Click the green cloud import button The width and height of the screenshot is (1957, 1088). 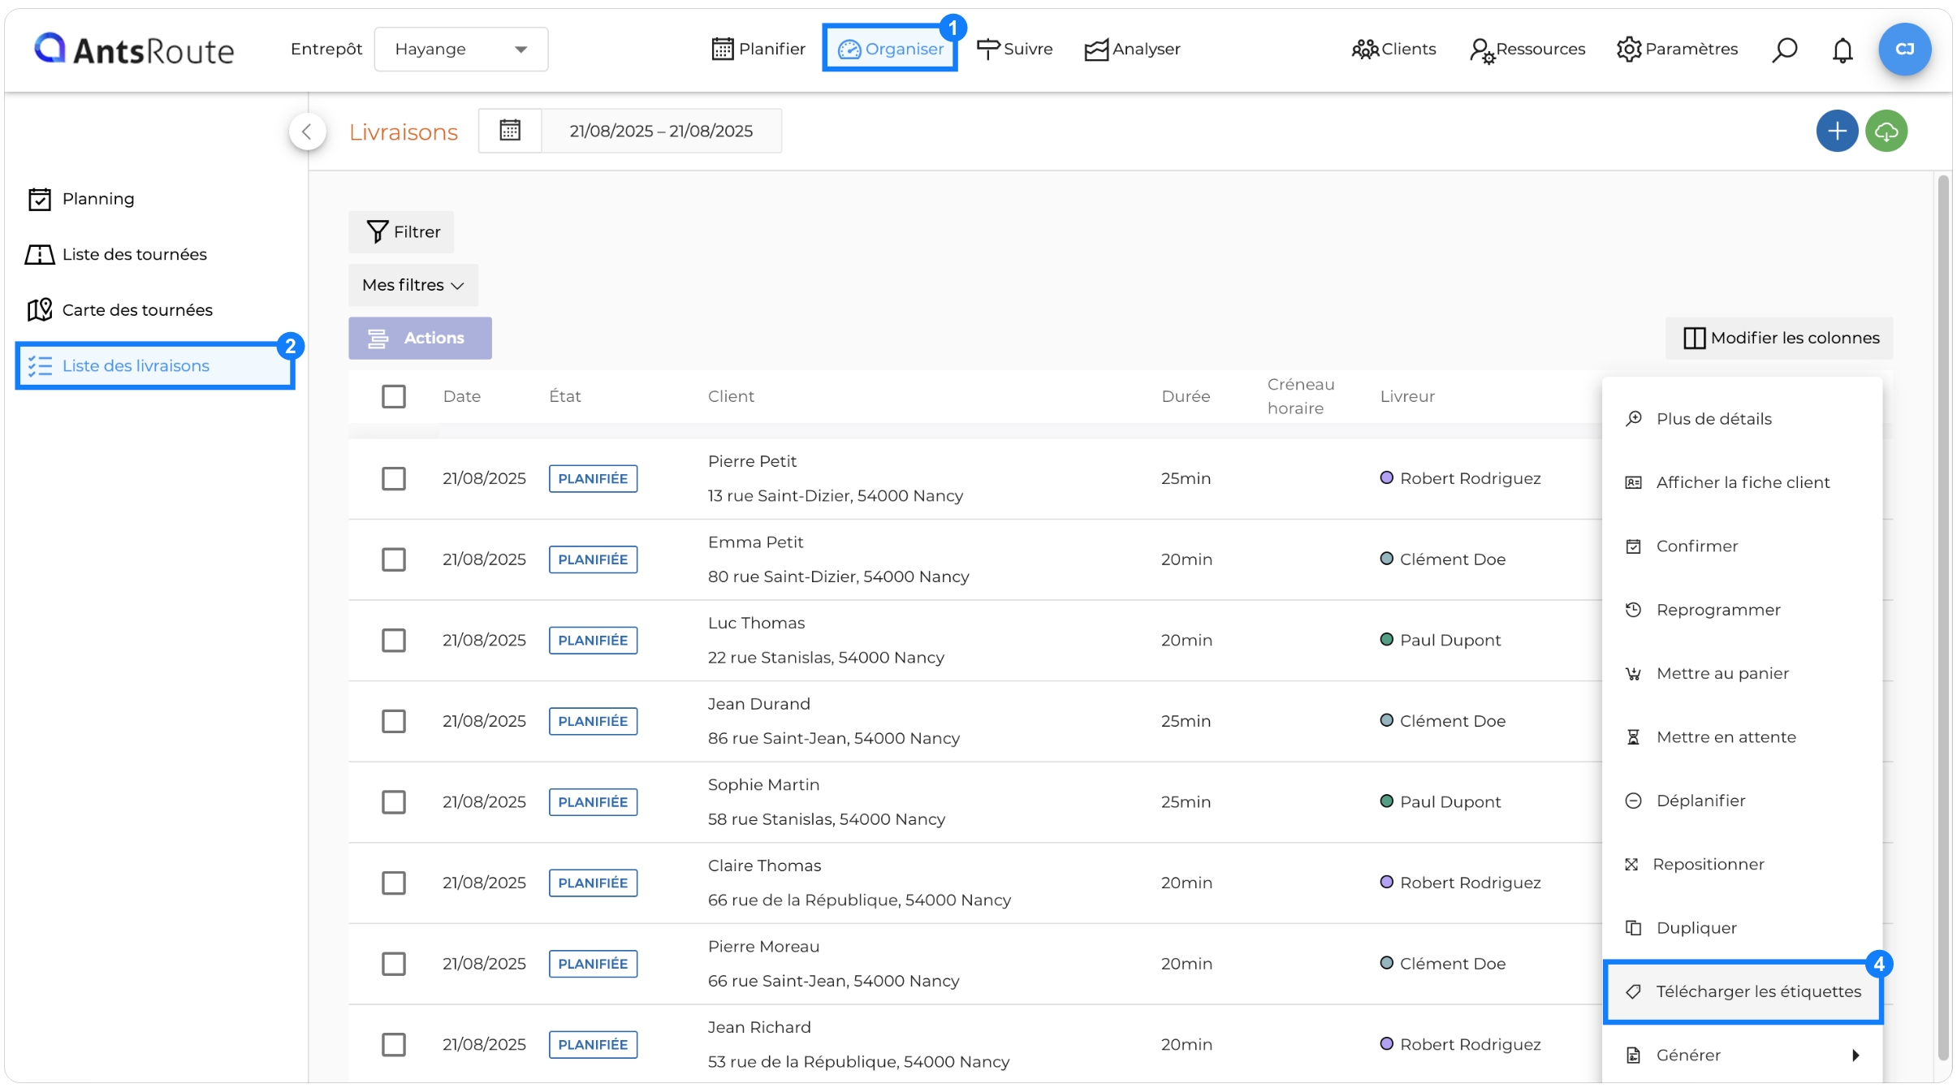point(1886,131)
